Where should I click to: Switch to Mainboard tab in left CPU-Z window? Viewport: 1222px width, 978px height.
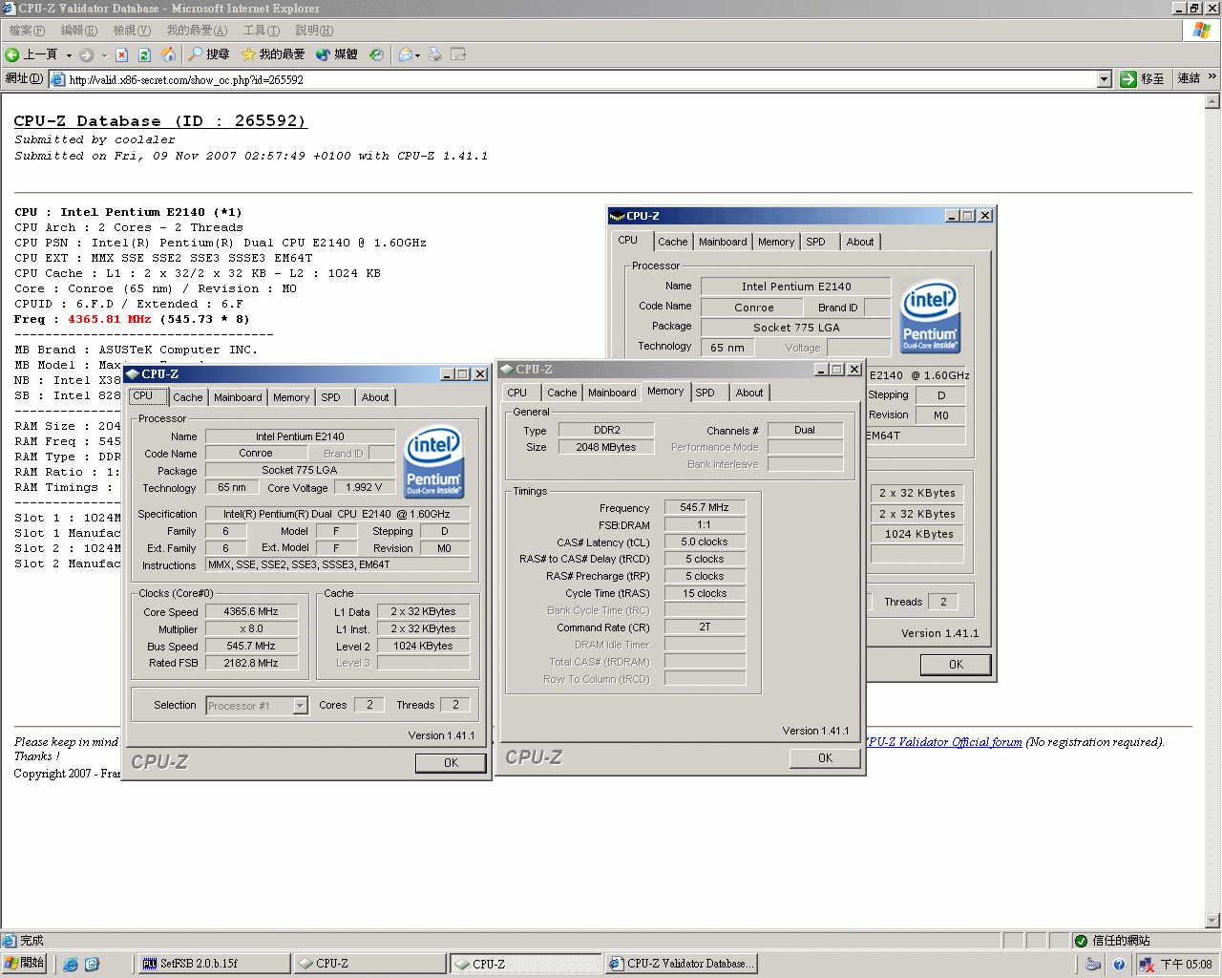pos(238,397)
